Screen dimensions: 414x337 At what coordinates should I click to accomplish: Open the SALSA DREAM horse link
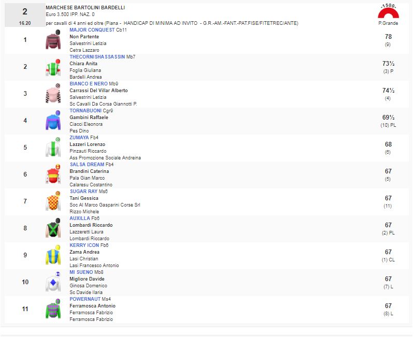[x=87, y=165]
